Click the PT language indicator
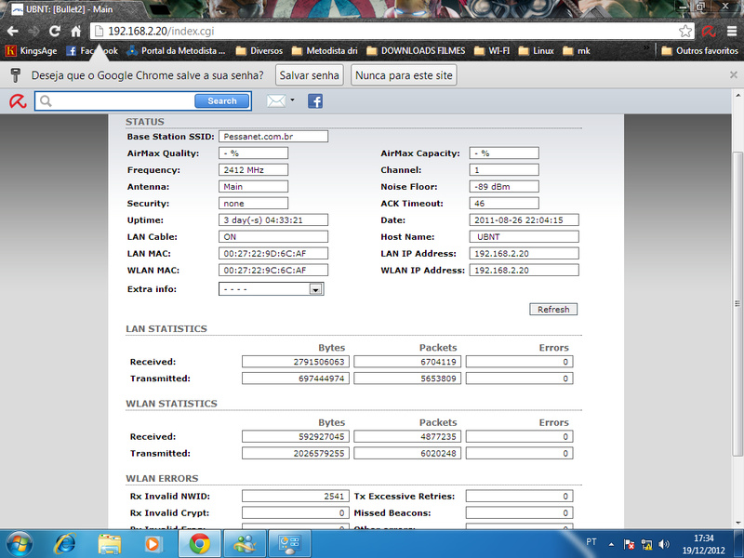Image resolution: width=744 pixels, height=558 pixels. click(591, 542)
